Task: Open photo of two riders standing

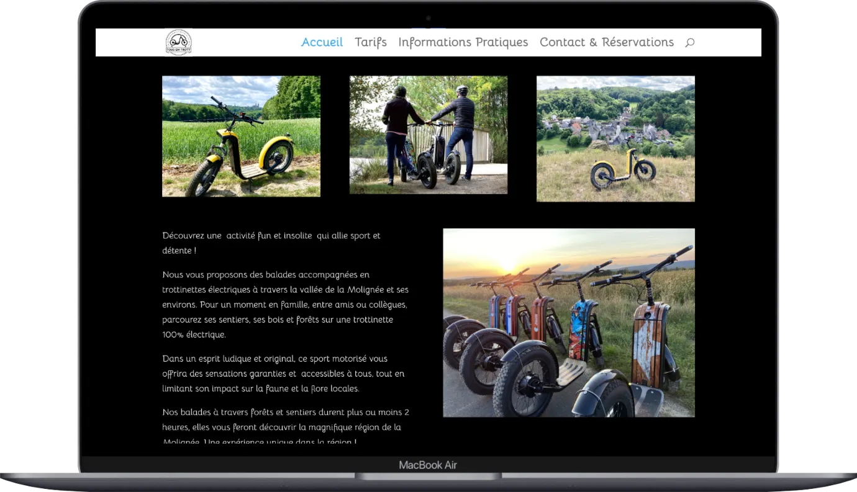Action: coord(428,135)
